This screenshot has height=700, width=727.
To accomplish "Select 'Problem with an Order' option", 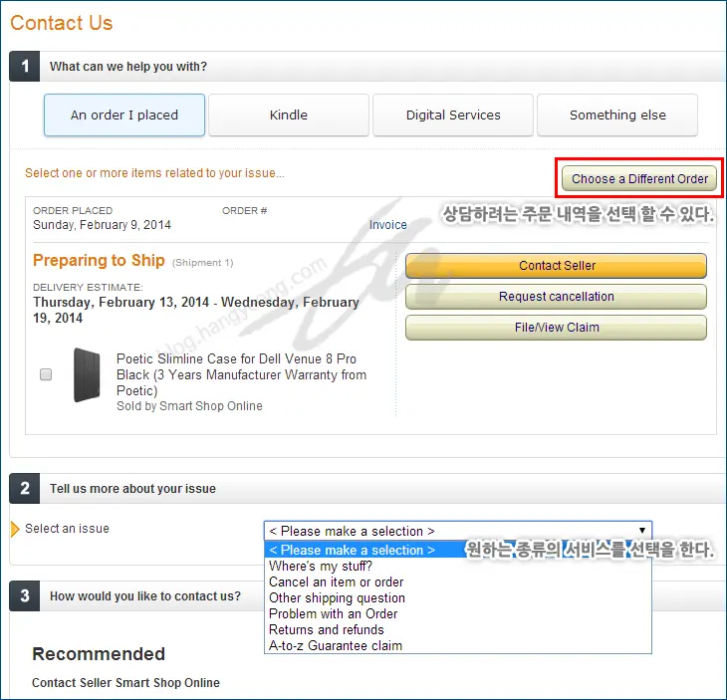I will [x=334, y=614].
